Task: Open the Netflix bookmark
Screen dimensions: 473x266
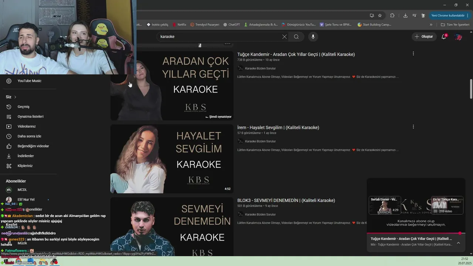Action: coord(179,25)
